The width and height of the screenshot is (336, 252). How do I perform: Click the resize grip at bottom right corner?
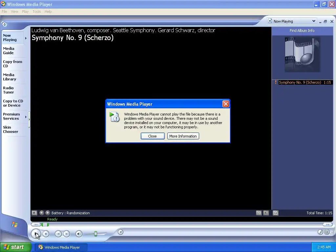[x=333, y=233]
